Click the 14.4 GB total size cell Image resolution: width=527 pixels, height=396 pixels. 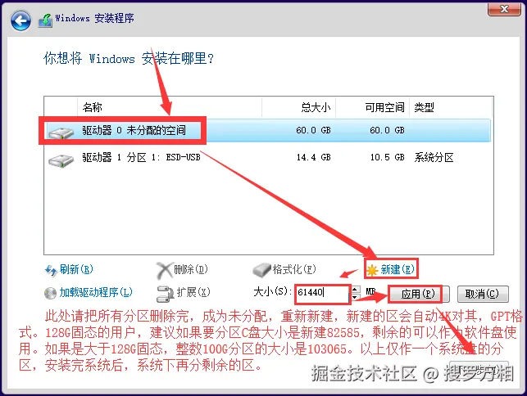pyautogui.click(x=313, y=157)
